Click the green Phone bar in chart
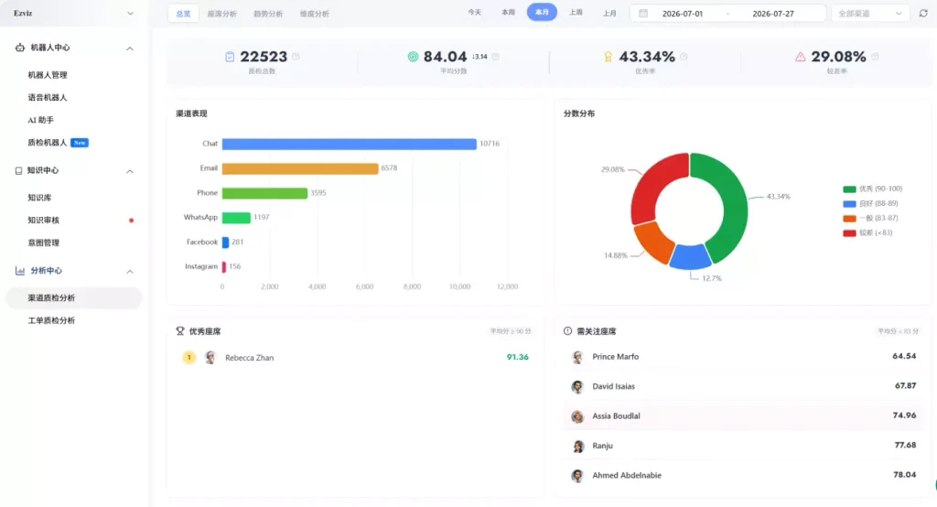This screenshot has height=507, width=937. (x=264, y=193)
